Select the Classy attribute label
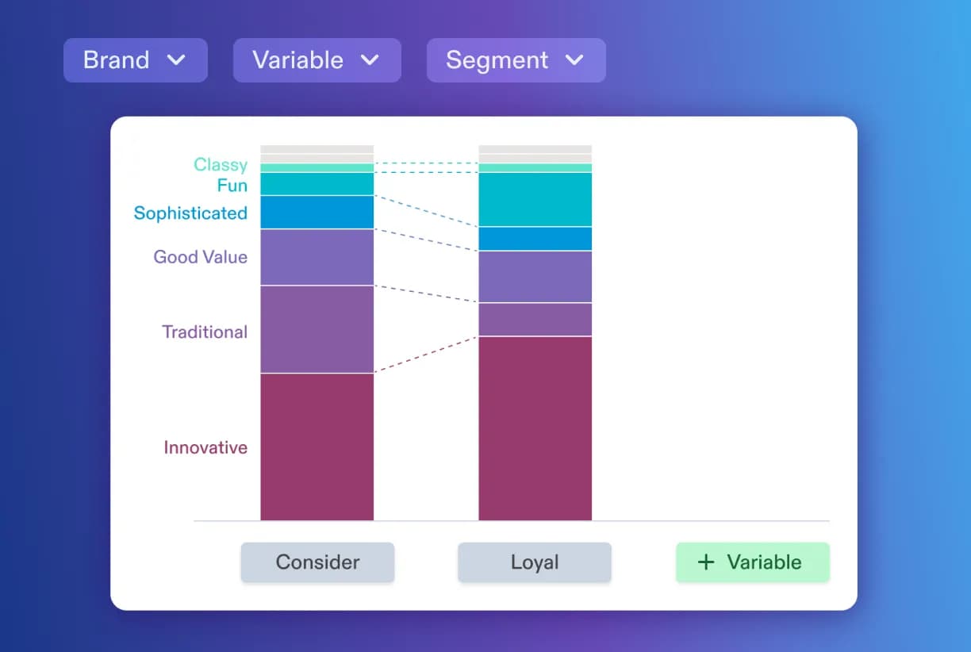971x652 pixels. point(221,165)
